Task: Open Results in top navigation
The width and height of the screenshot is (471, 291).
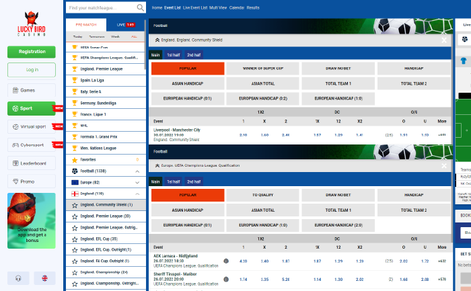Action: point(253,8)
